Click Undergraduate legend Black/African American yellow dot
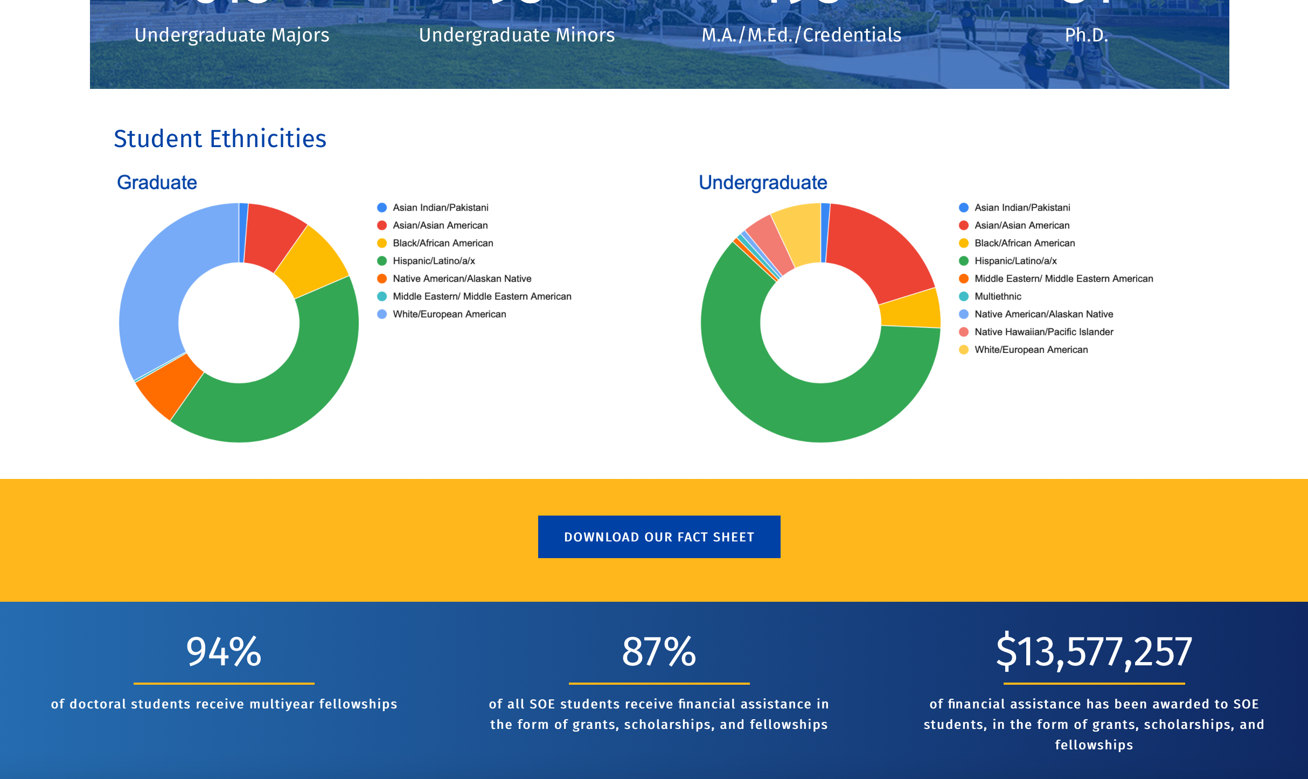 click(x=964, y=243)
